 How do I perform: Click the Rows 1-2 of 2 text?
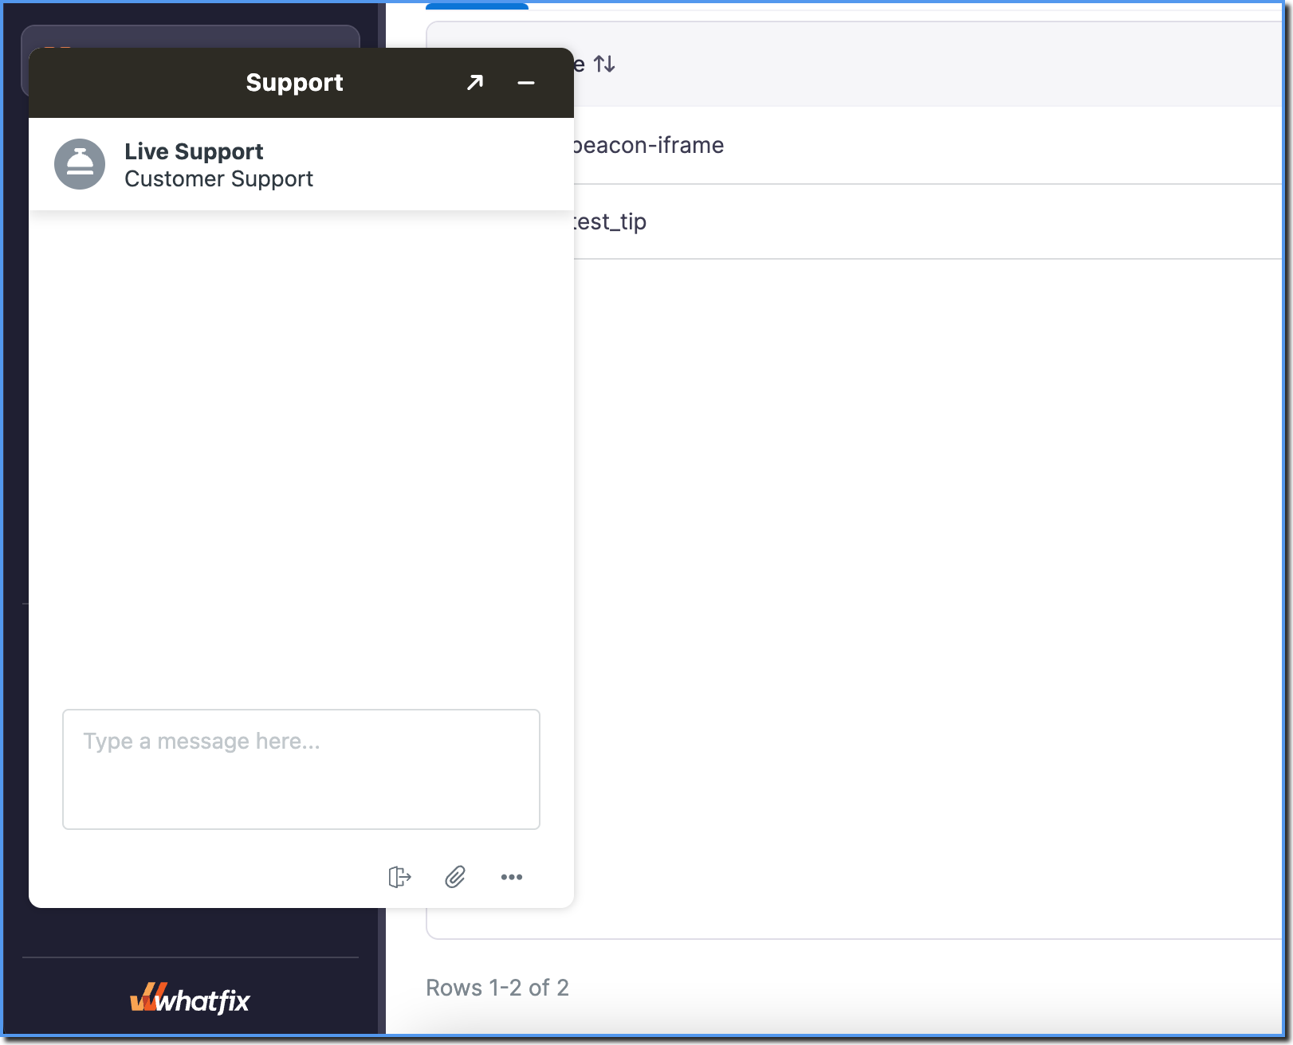[x=497, y=988]
